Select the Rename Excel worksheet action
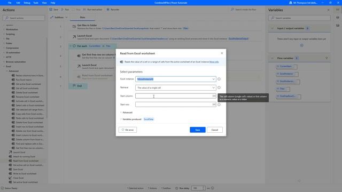 click(27, 97)
